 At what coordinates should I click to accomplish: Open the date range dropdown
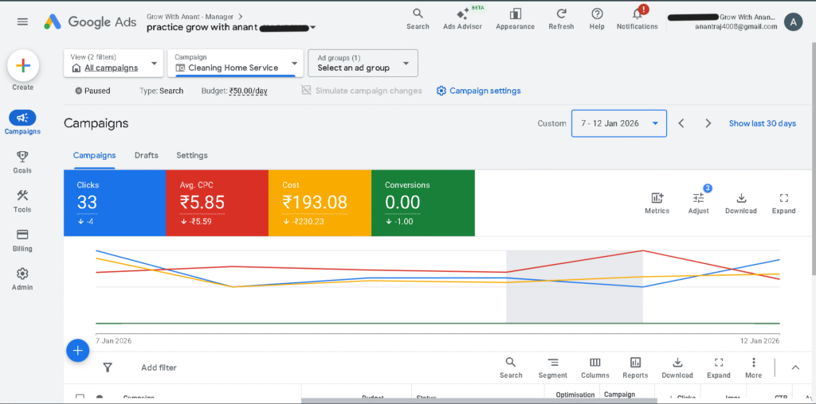[x=619, y=123]
